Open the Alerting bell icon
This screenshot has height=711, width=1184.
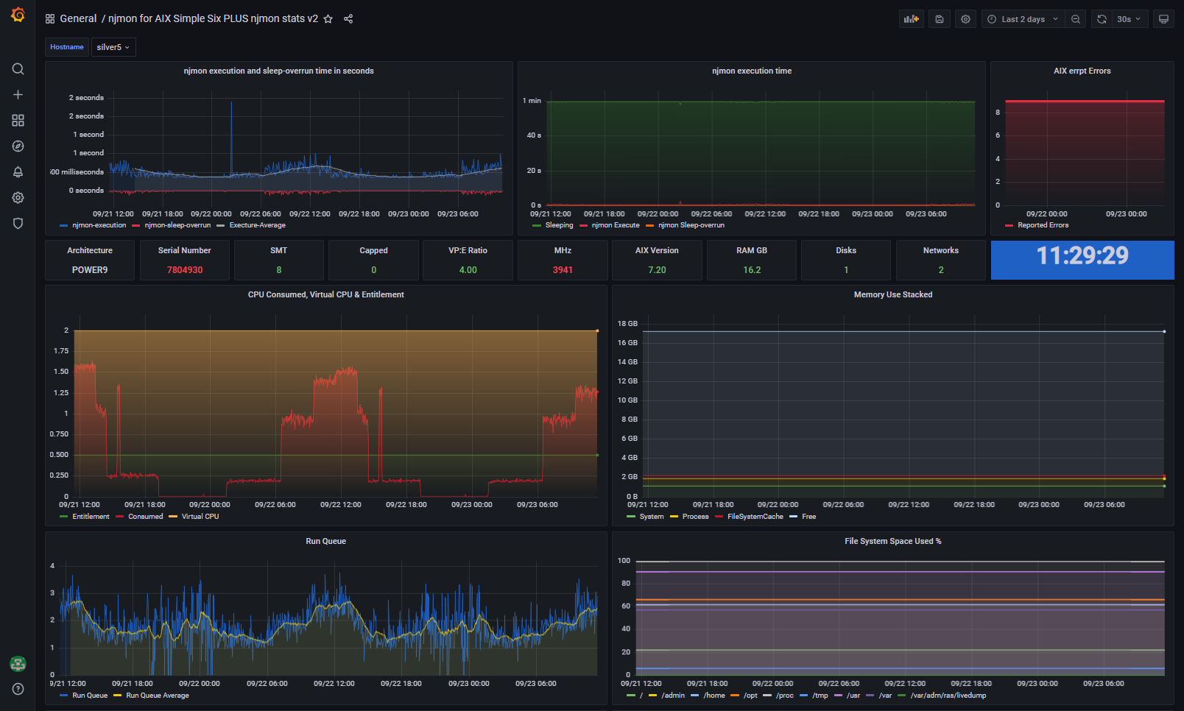tap(18, 172)
